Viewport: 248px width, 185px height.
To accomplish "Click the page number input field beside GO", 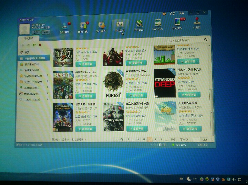I will pyautogui.click(x=195, y=140).
